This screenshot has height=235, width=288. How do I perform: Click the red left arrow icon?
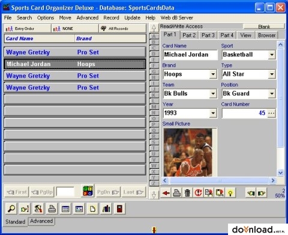pyautogui.click(x=166, y=193)
